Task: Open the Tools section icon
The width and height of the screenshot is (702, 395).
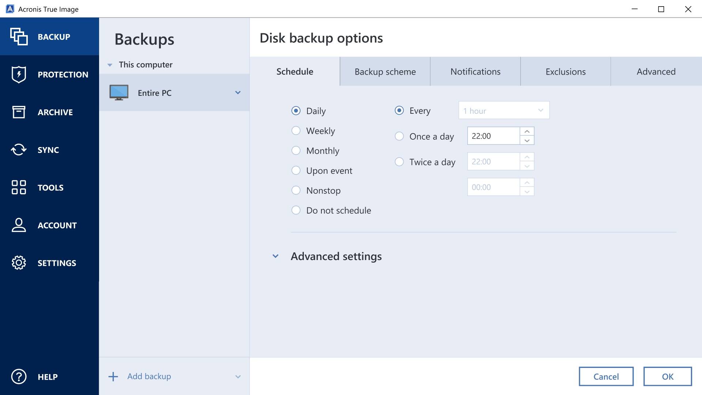Action: point(18,187)
